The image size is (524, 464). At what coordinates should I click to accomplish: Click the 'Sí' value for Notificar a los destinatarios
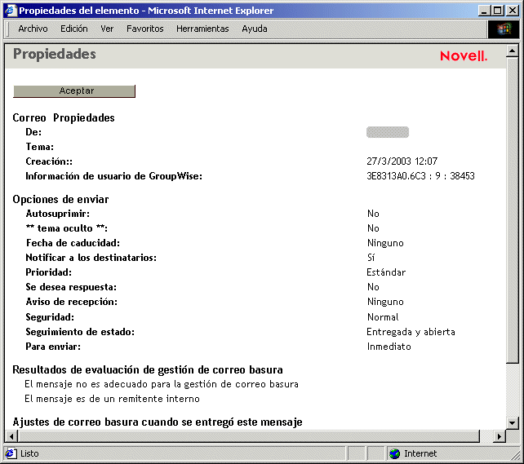click(371, 258)
